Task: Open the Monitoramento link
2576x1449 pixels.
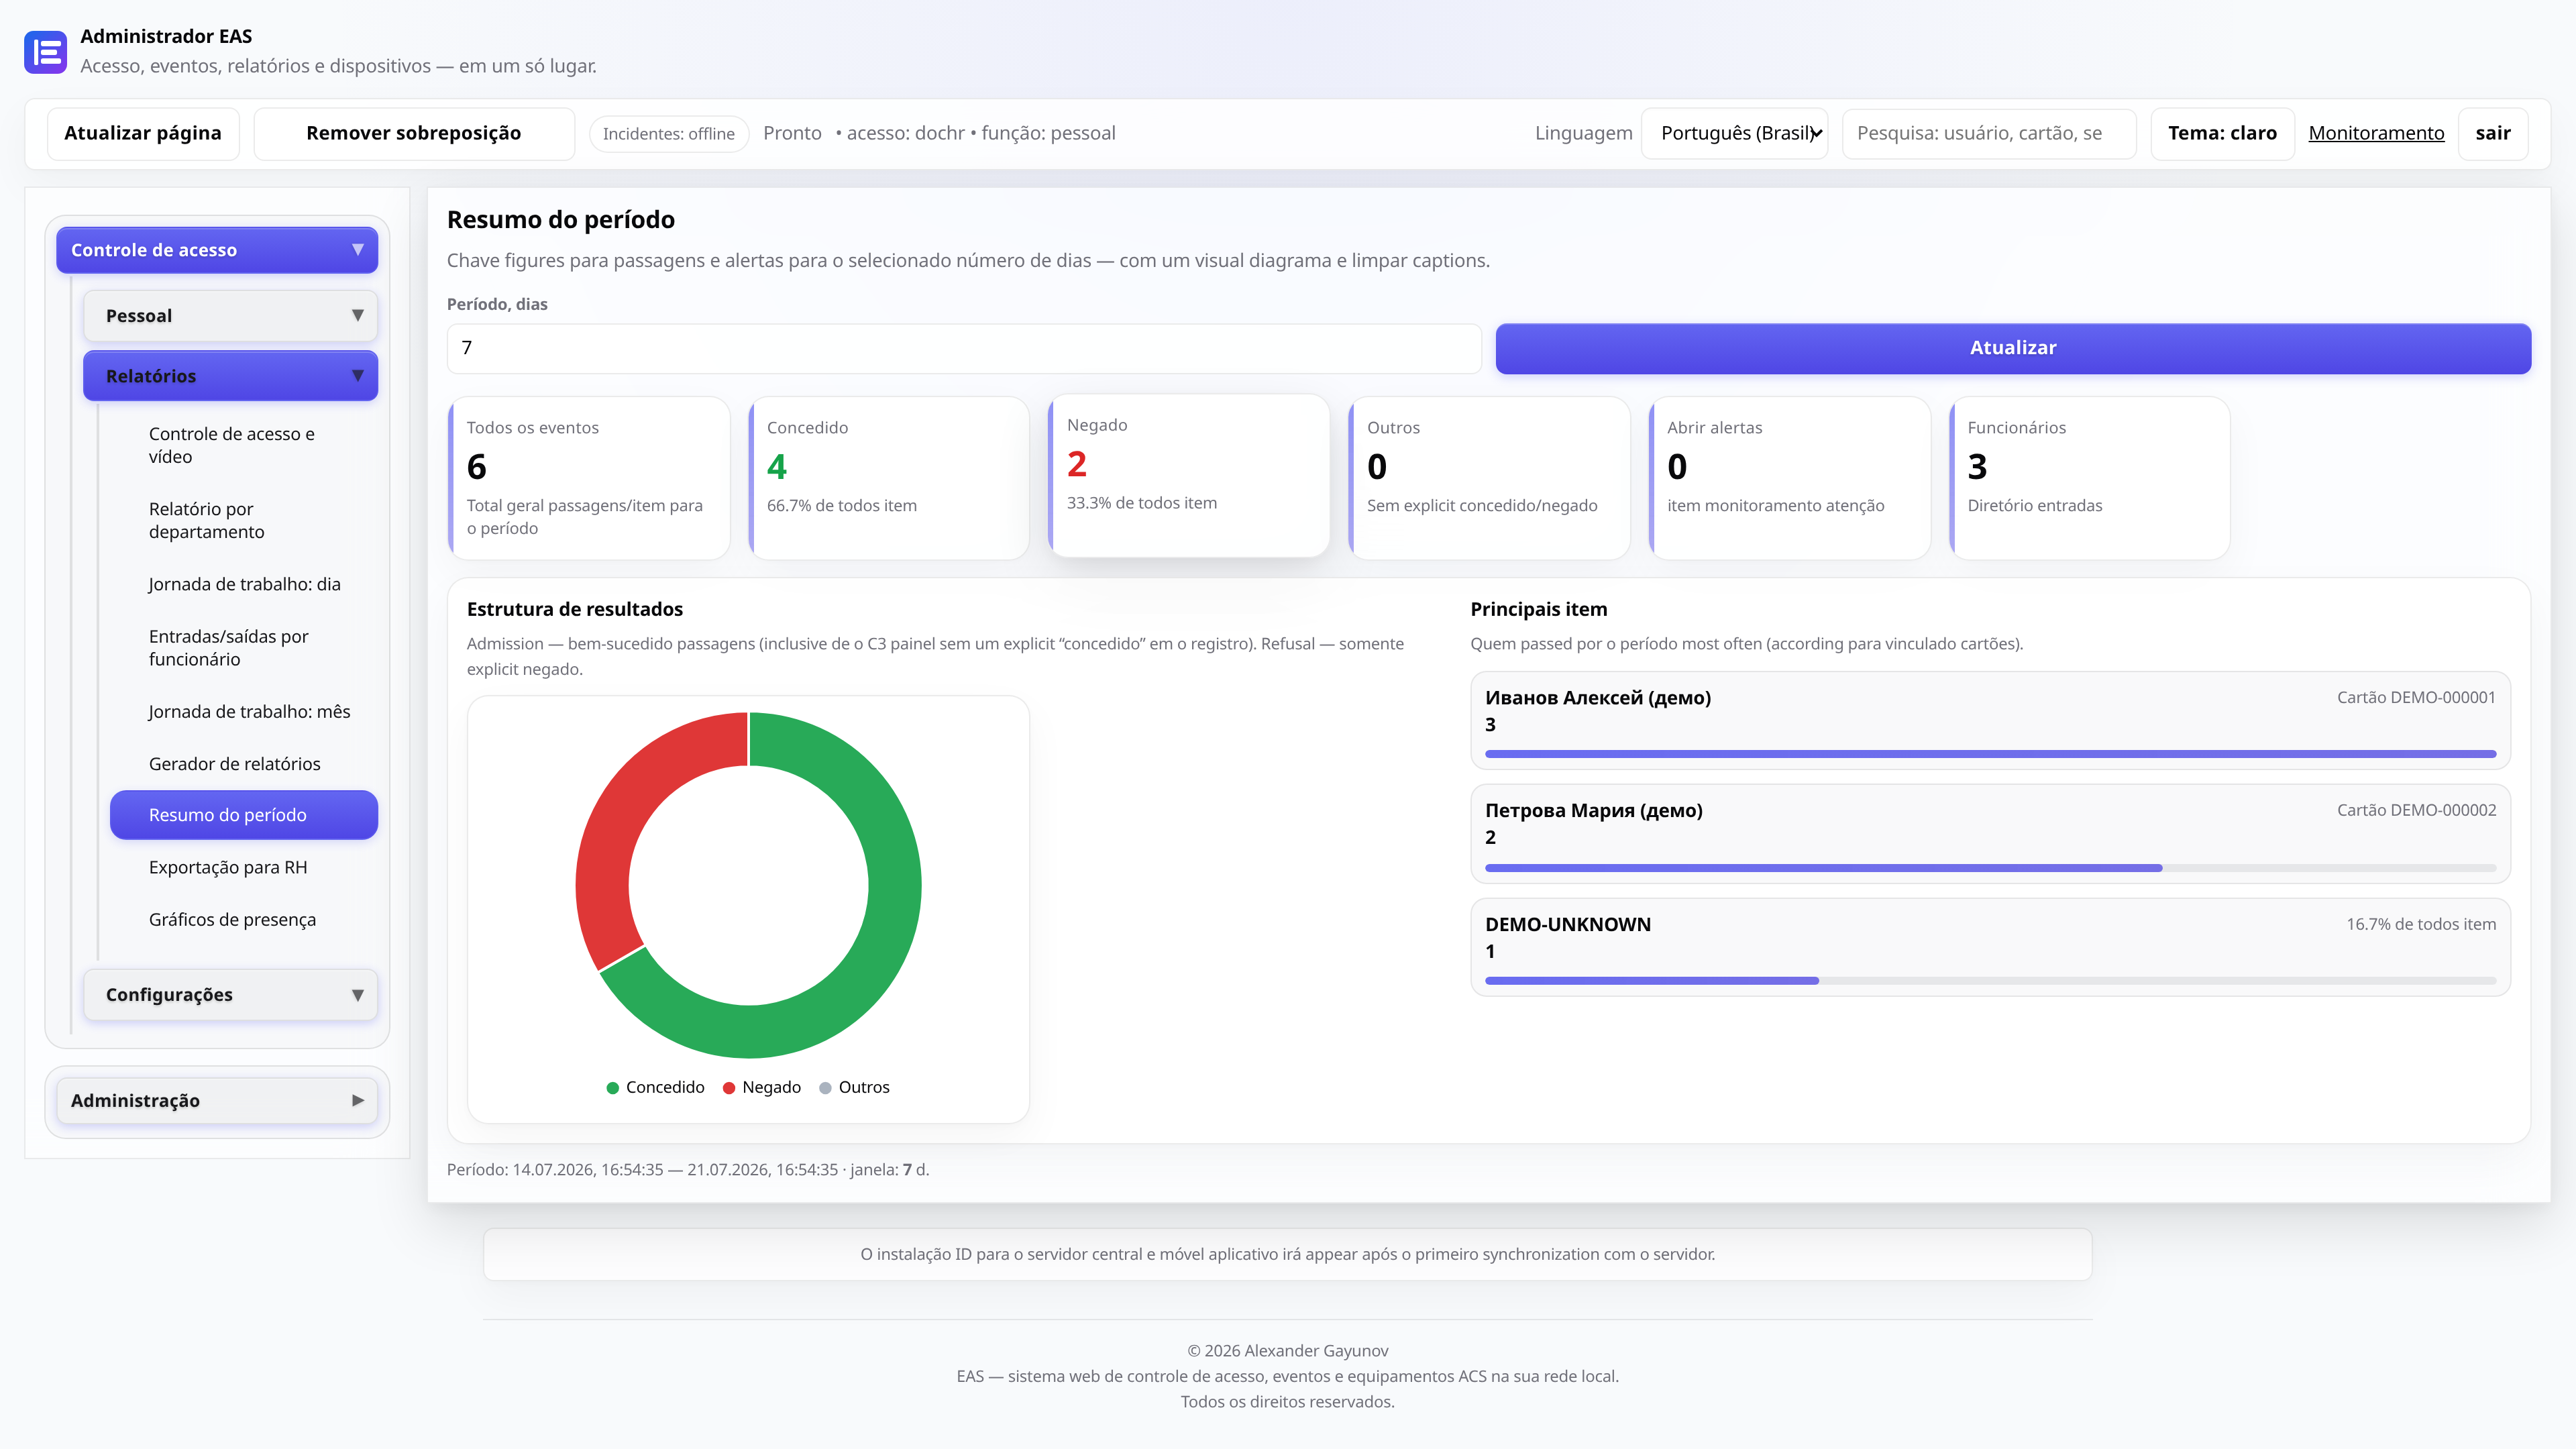Action: point(2376,133)
